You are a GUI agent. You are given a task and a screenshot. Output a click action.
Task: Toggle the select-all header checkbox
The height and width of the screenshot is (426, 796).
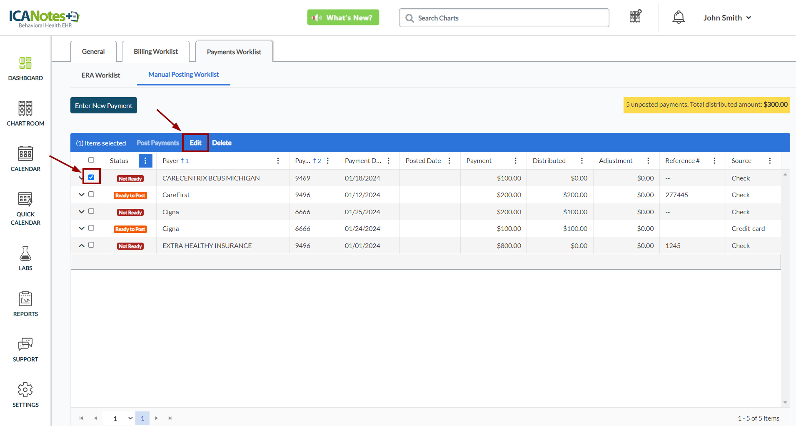(91, 160)
